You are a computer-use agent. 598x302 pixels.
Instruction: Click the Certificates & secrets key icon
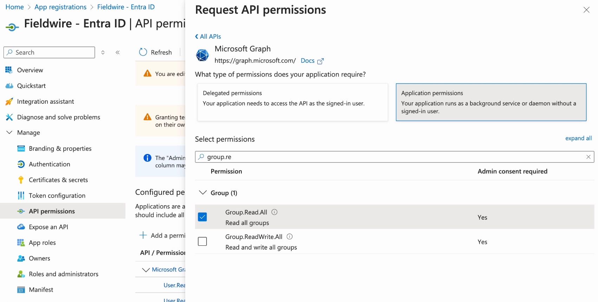[21, 180]
